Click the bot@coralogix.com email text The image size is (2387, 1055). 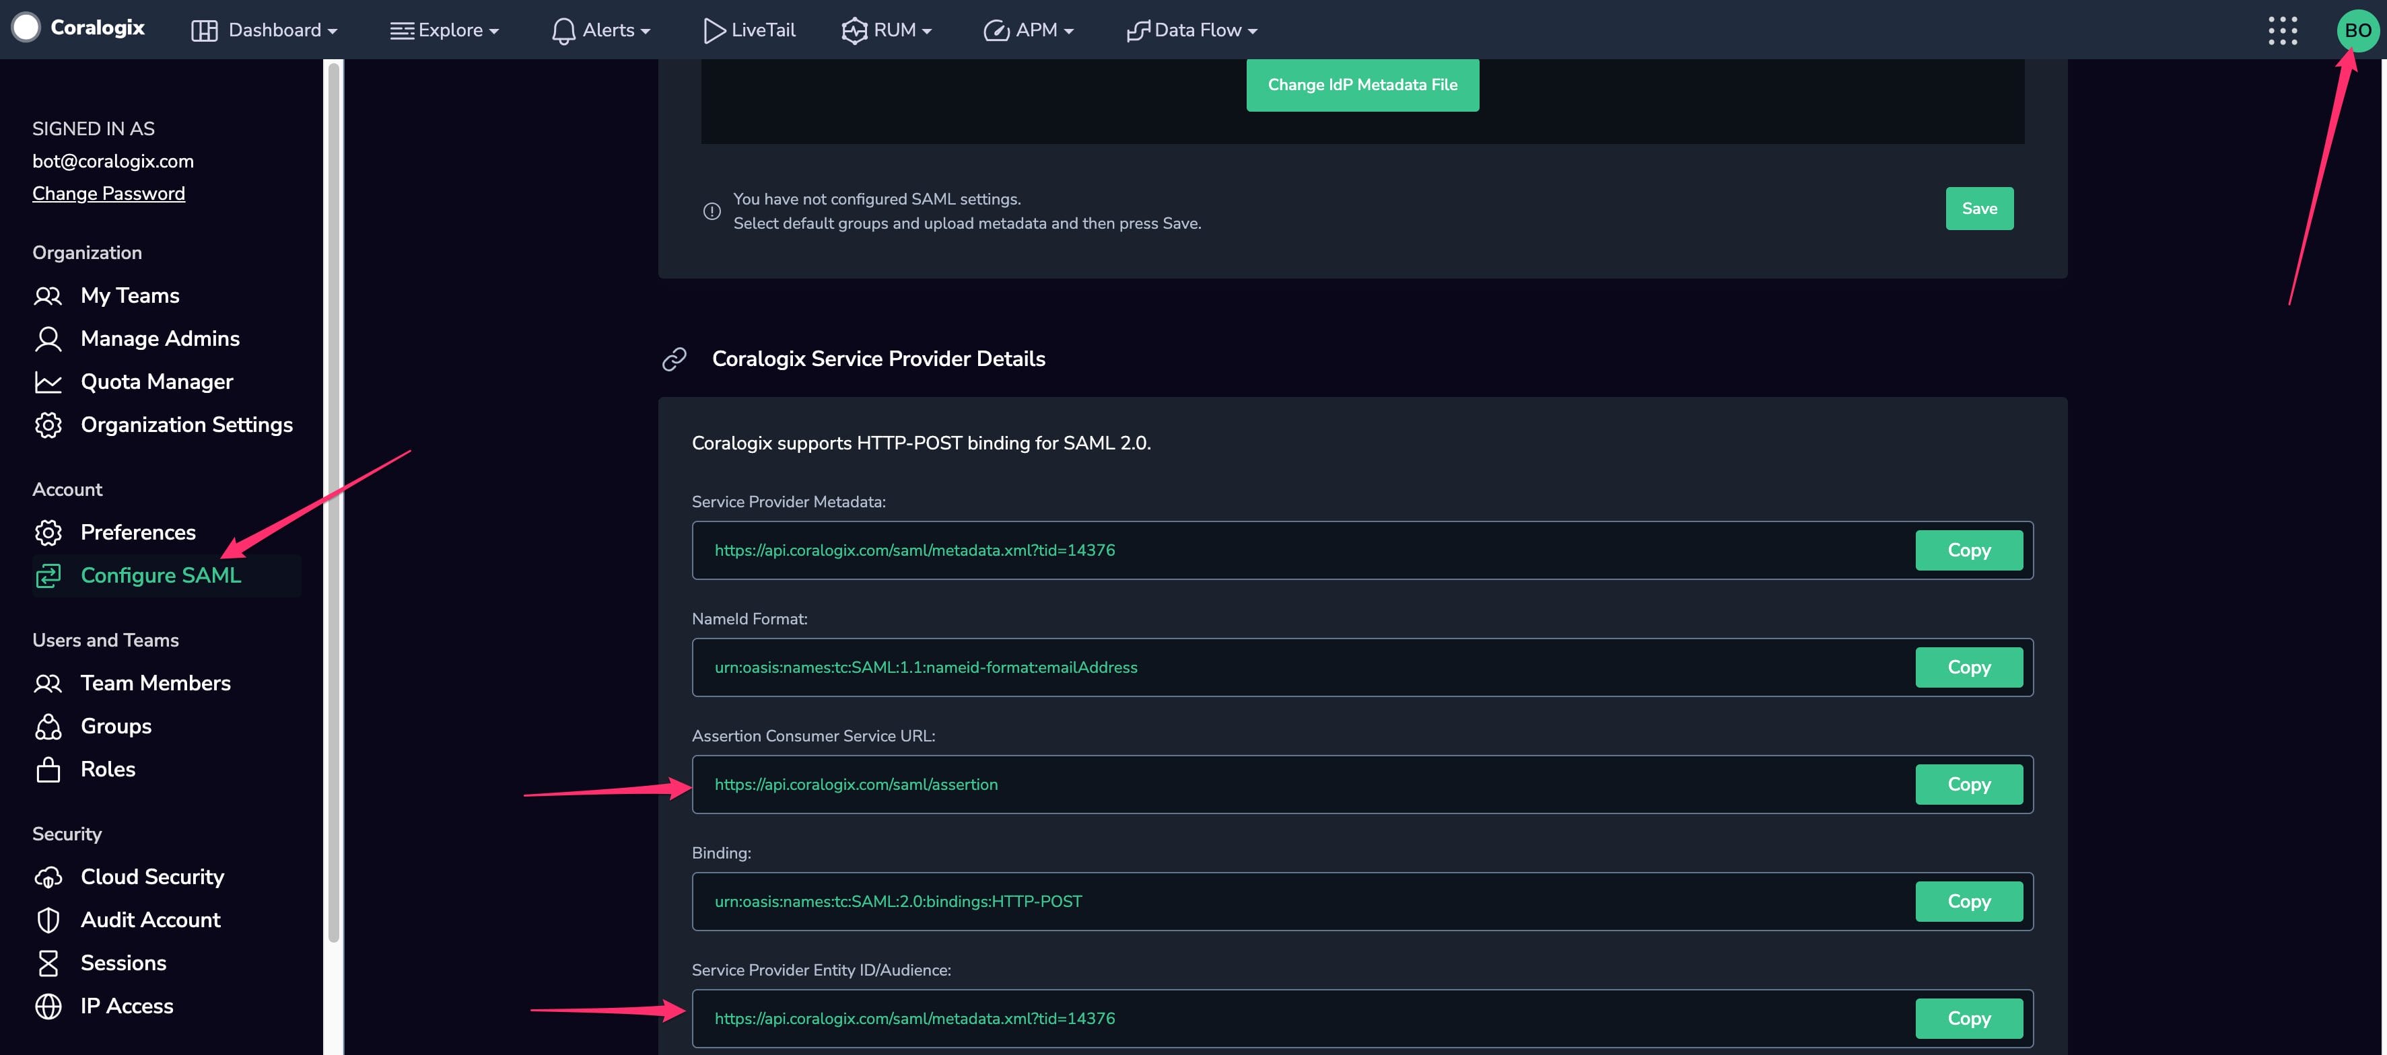click(113, 161)
